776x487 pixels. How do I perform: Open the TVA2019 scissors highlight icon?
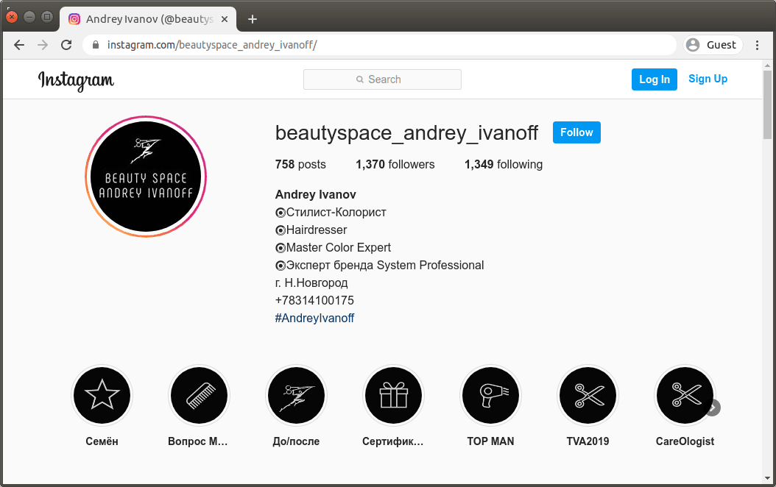588,396
